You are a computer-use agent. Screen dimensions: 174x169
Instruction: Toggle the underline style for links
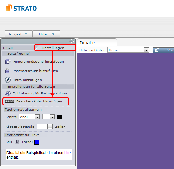[17, 142]
